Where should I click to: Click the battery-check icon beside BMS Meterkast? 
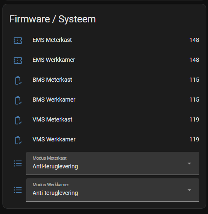[x=18, y=80]
